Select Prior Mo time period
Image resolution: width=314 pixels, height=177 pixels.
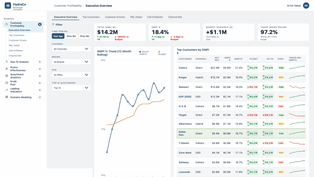pyautogui.click(x=85, y=36)
